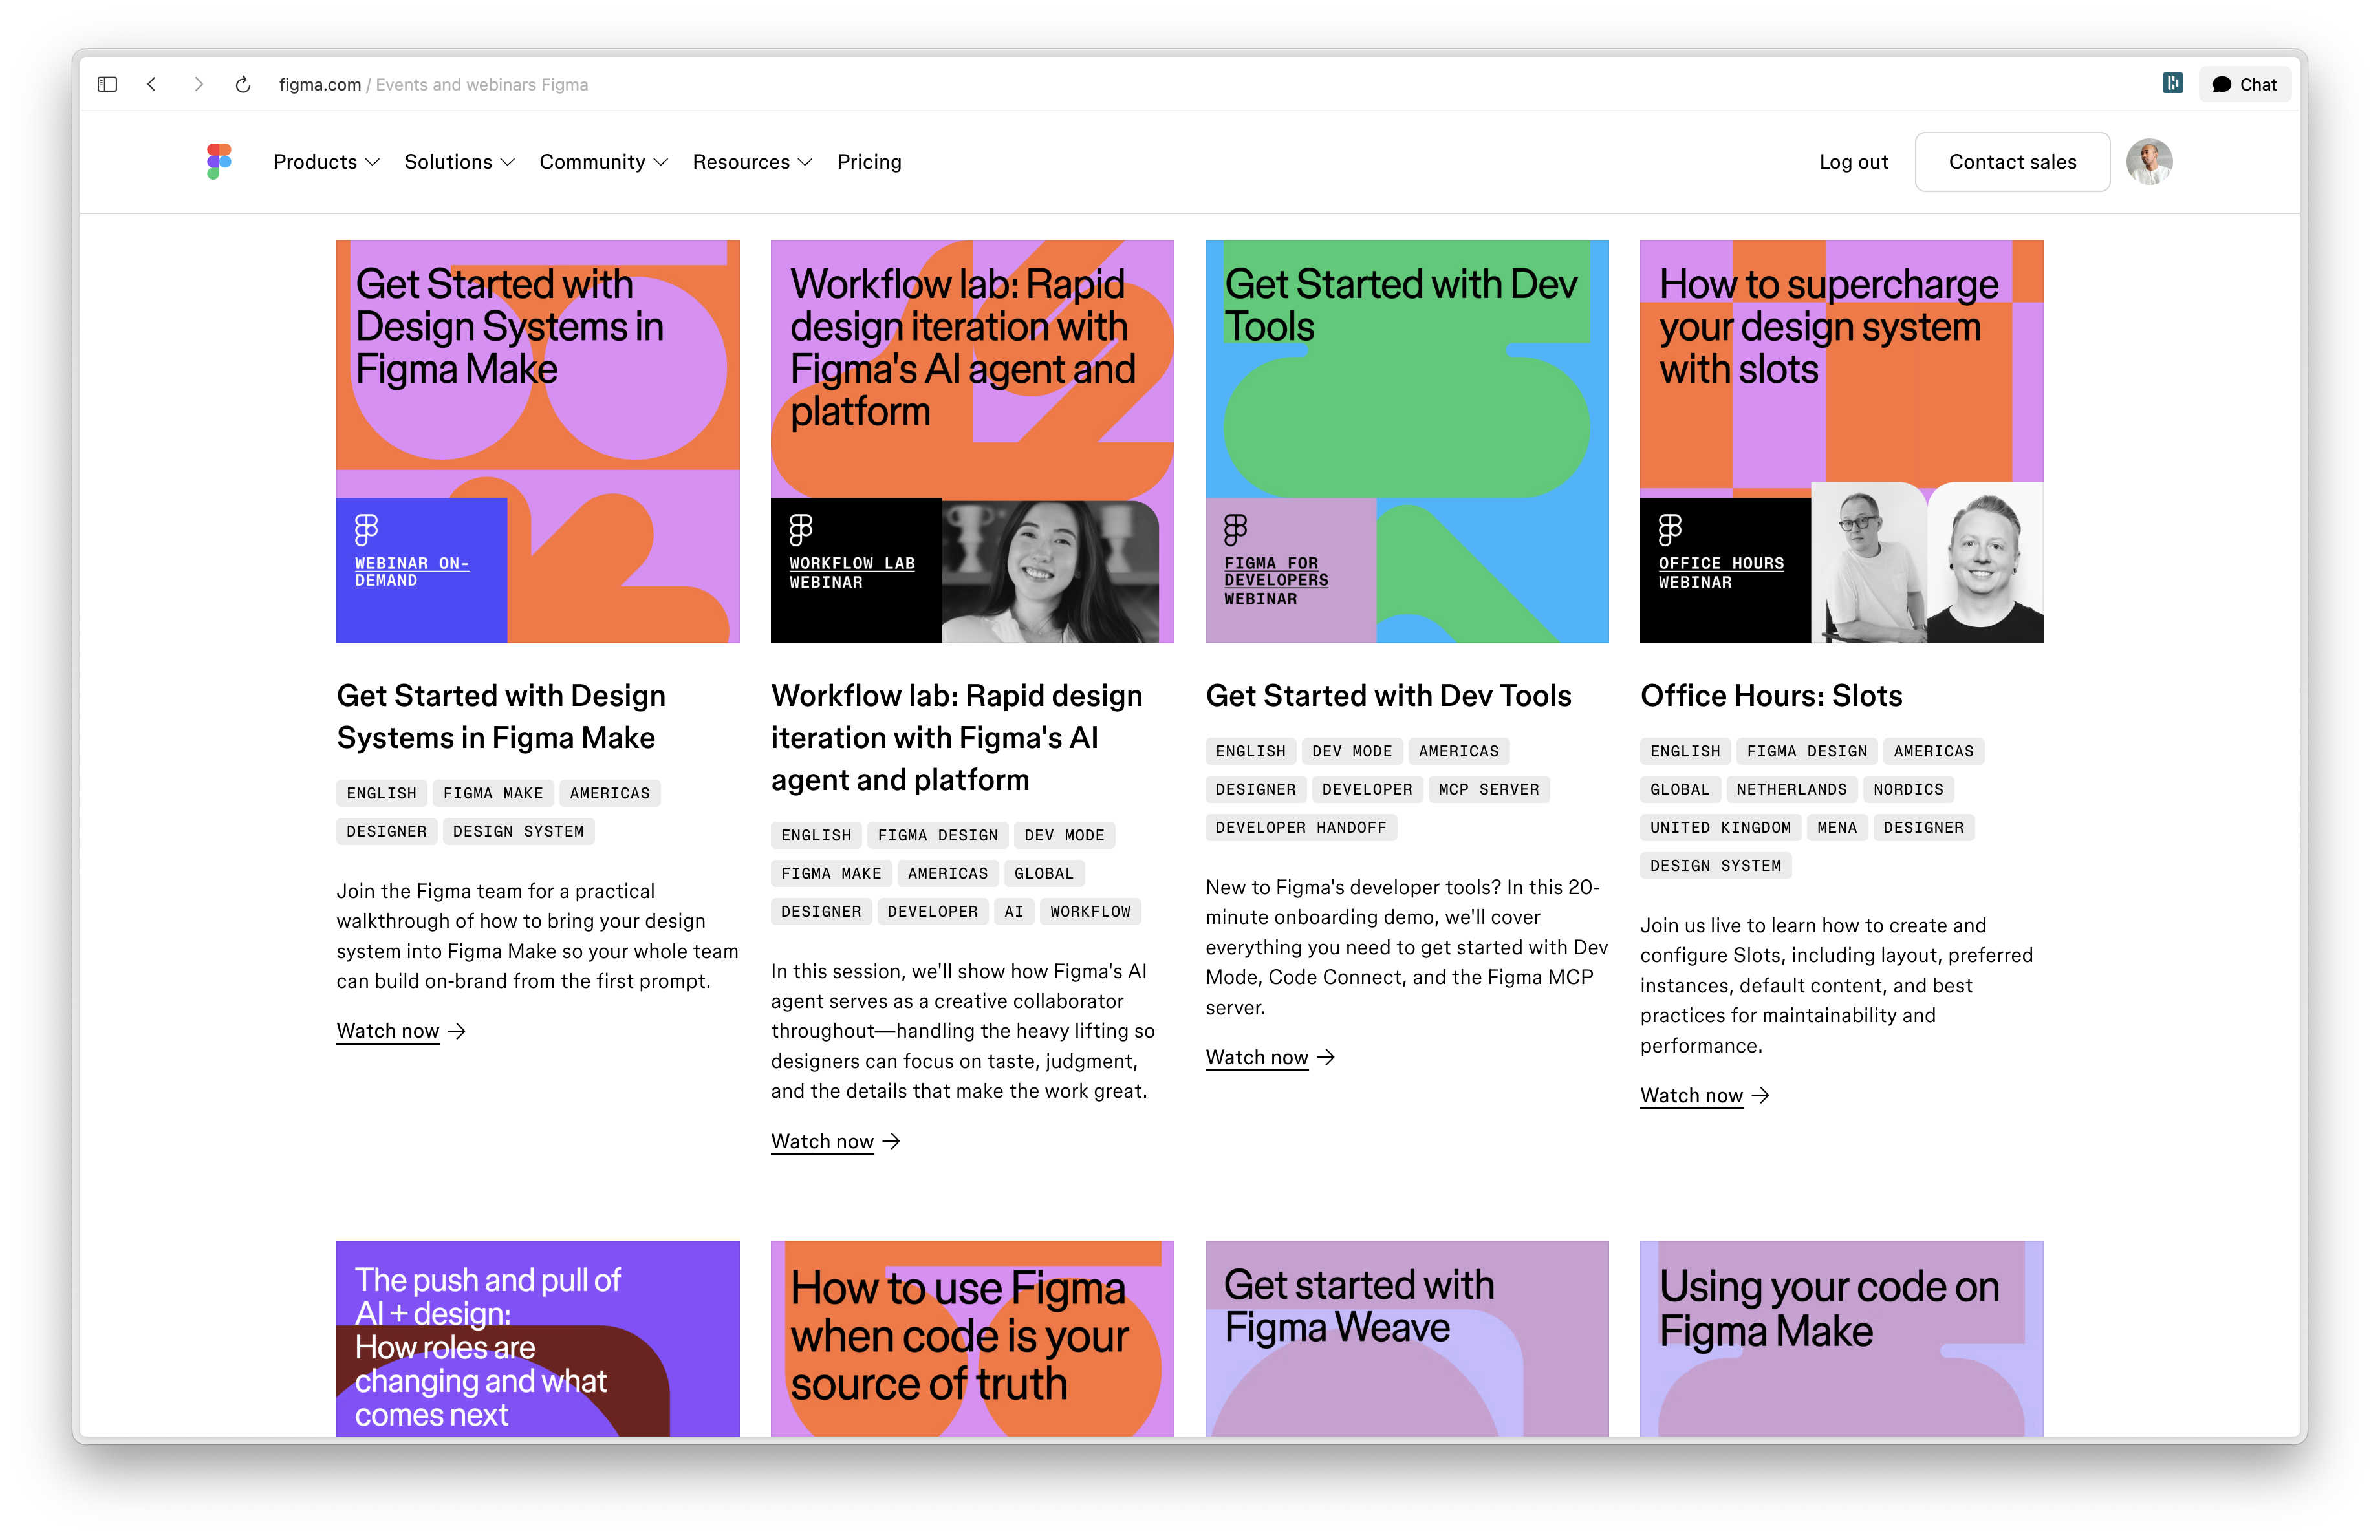2380x1540 pixels.
Task: Select the DEV MODE tag under Workflow lab
Action: [1064, 835]
